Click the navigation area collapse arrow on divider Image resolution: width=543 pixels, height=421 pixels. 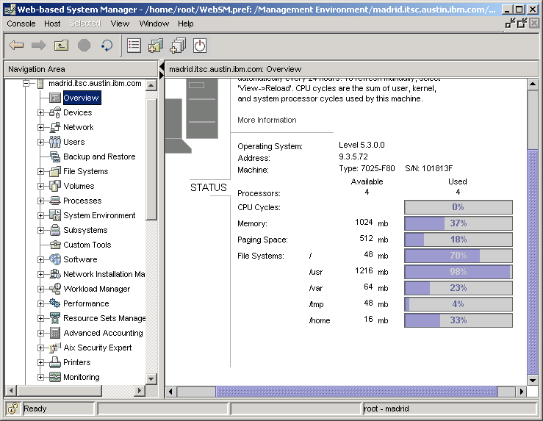[162, 66]
